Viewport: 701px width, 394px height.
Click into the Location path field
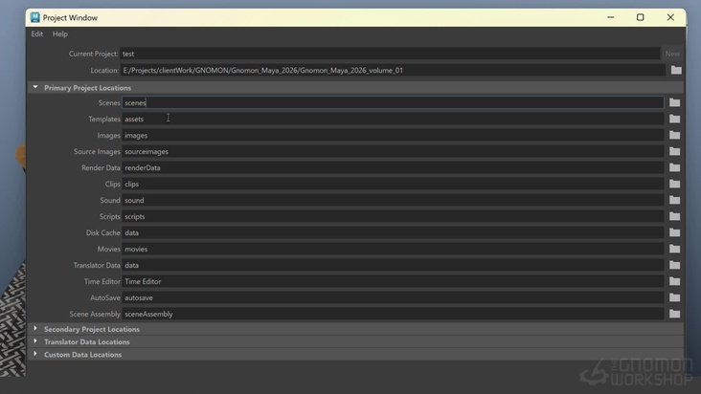393,70
